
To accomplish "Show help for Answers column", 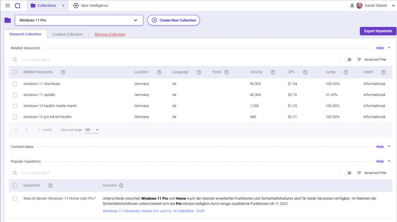I will tap(121, 186).
